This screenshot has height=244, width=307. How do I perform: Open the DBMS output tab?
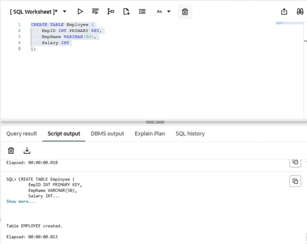pyautogui.click(x=107, y=133)
